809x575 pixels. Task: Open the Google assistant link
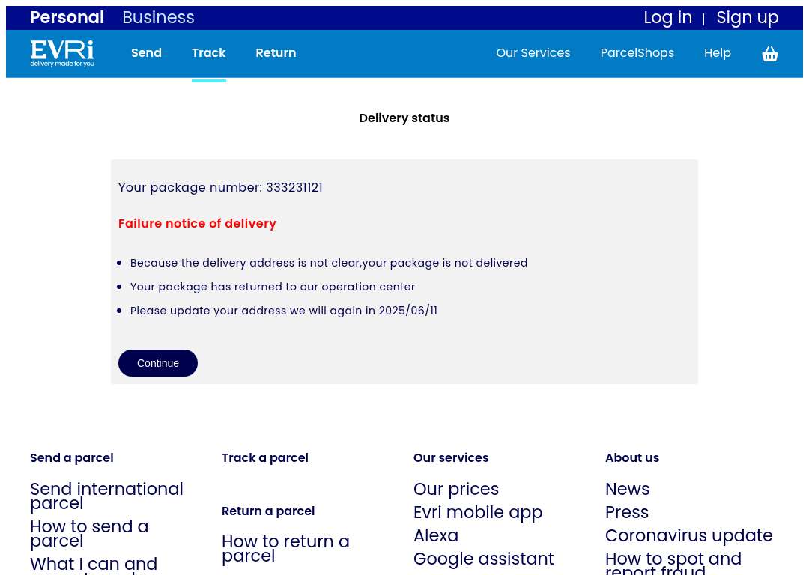click(483, 559)
